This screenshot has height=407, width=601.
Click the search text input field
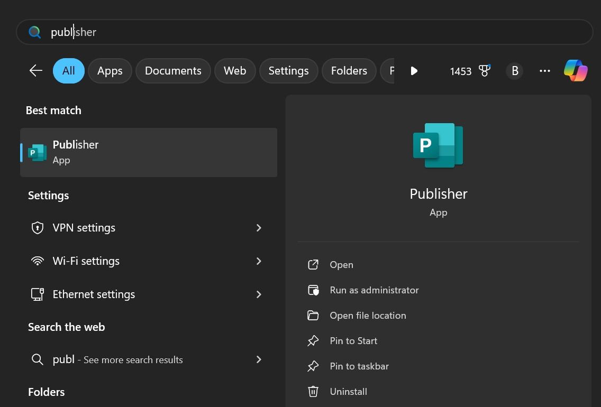click(x=317, y=32)
